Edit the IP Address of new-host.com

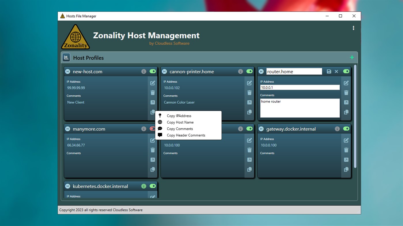(x=153, y=83)
